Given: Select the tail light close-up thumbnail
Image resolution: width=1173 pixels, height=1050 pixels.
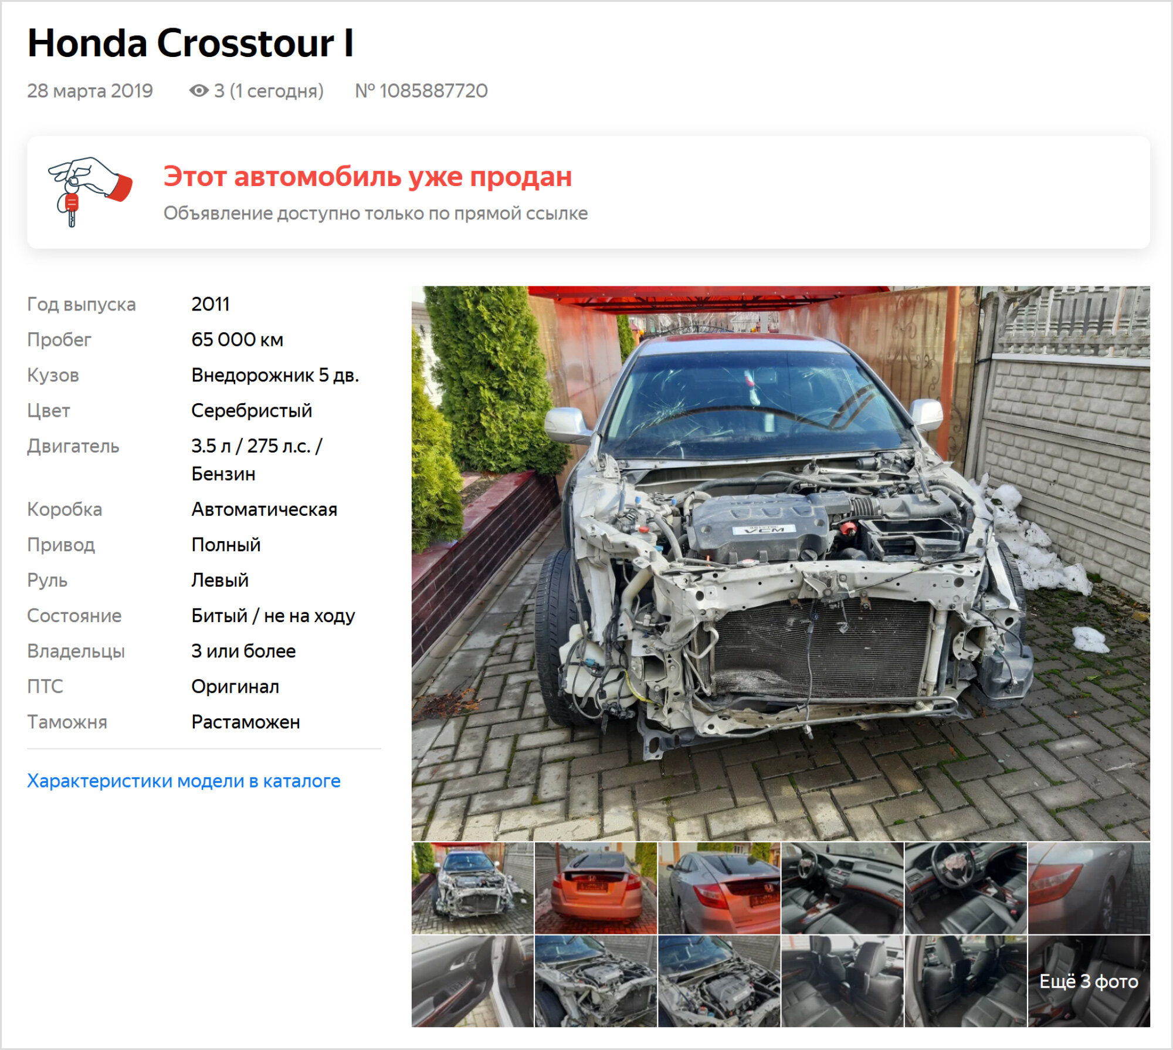Looking at the screenshot, I should 1089,888.
